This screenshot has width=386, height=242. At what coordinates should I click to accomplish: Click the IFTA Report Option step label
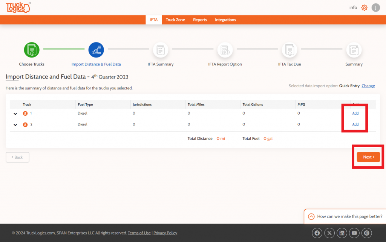coord(225,64)
